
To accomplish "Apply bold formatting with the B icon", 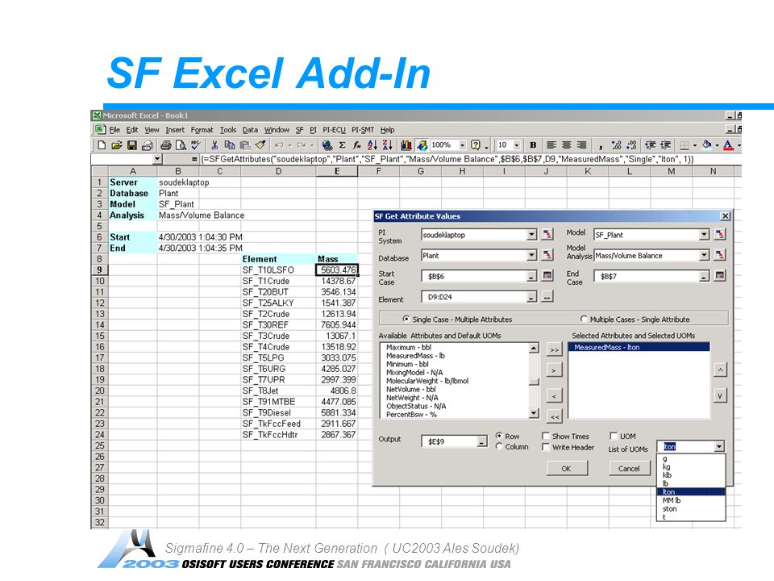I will tap(533, 144).
